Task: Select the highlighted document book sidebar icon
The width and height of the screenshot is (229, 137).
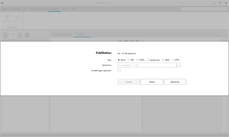Action: pyautogui.click(x=13, y=35)
